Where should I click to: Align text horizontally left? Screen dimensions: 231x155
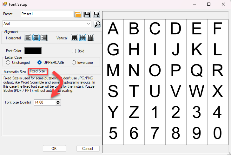(28, 38)
